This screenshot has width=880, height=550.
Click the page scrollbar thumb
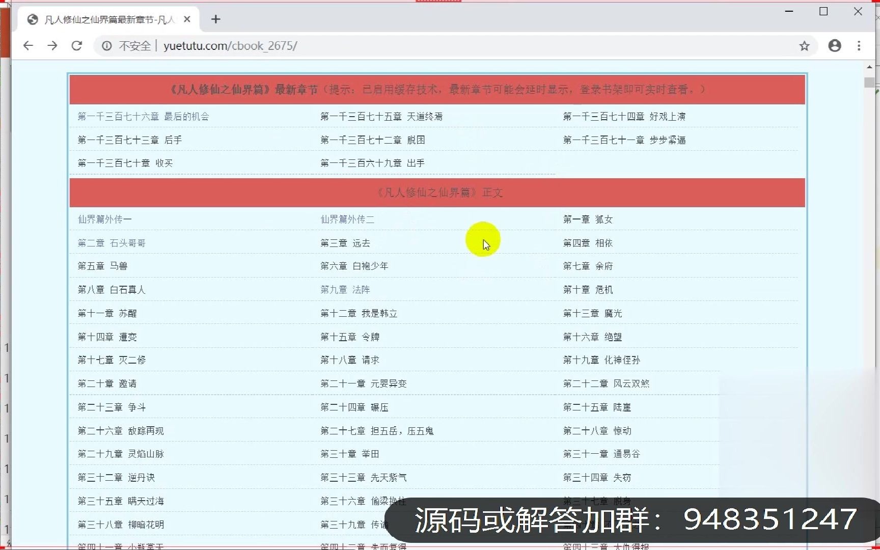click(x=869, y=82)
